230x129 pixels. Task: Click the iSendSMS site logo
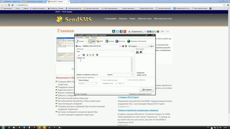74,19
